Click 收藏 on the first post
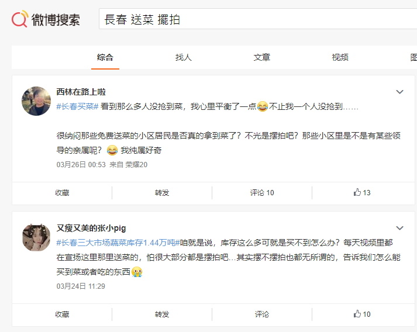 [x=62, y=192]
